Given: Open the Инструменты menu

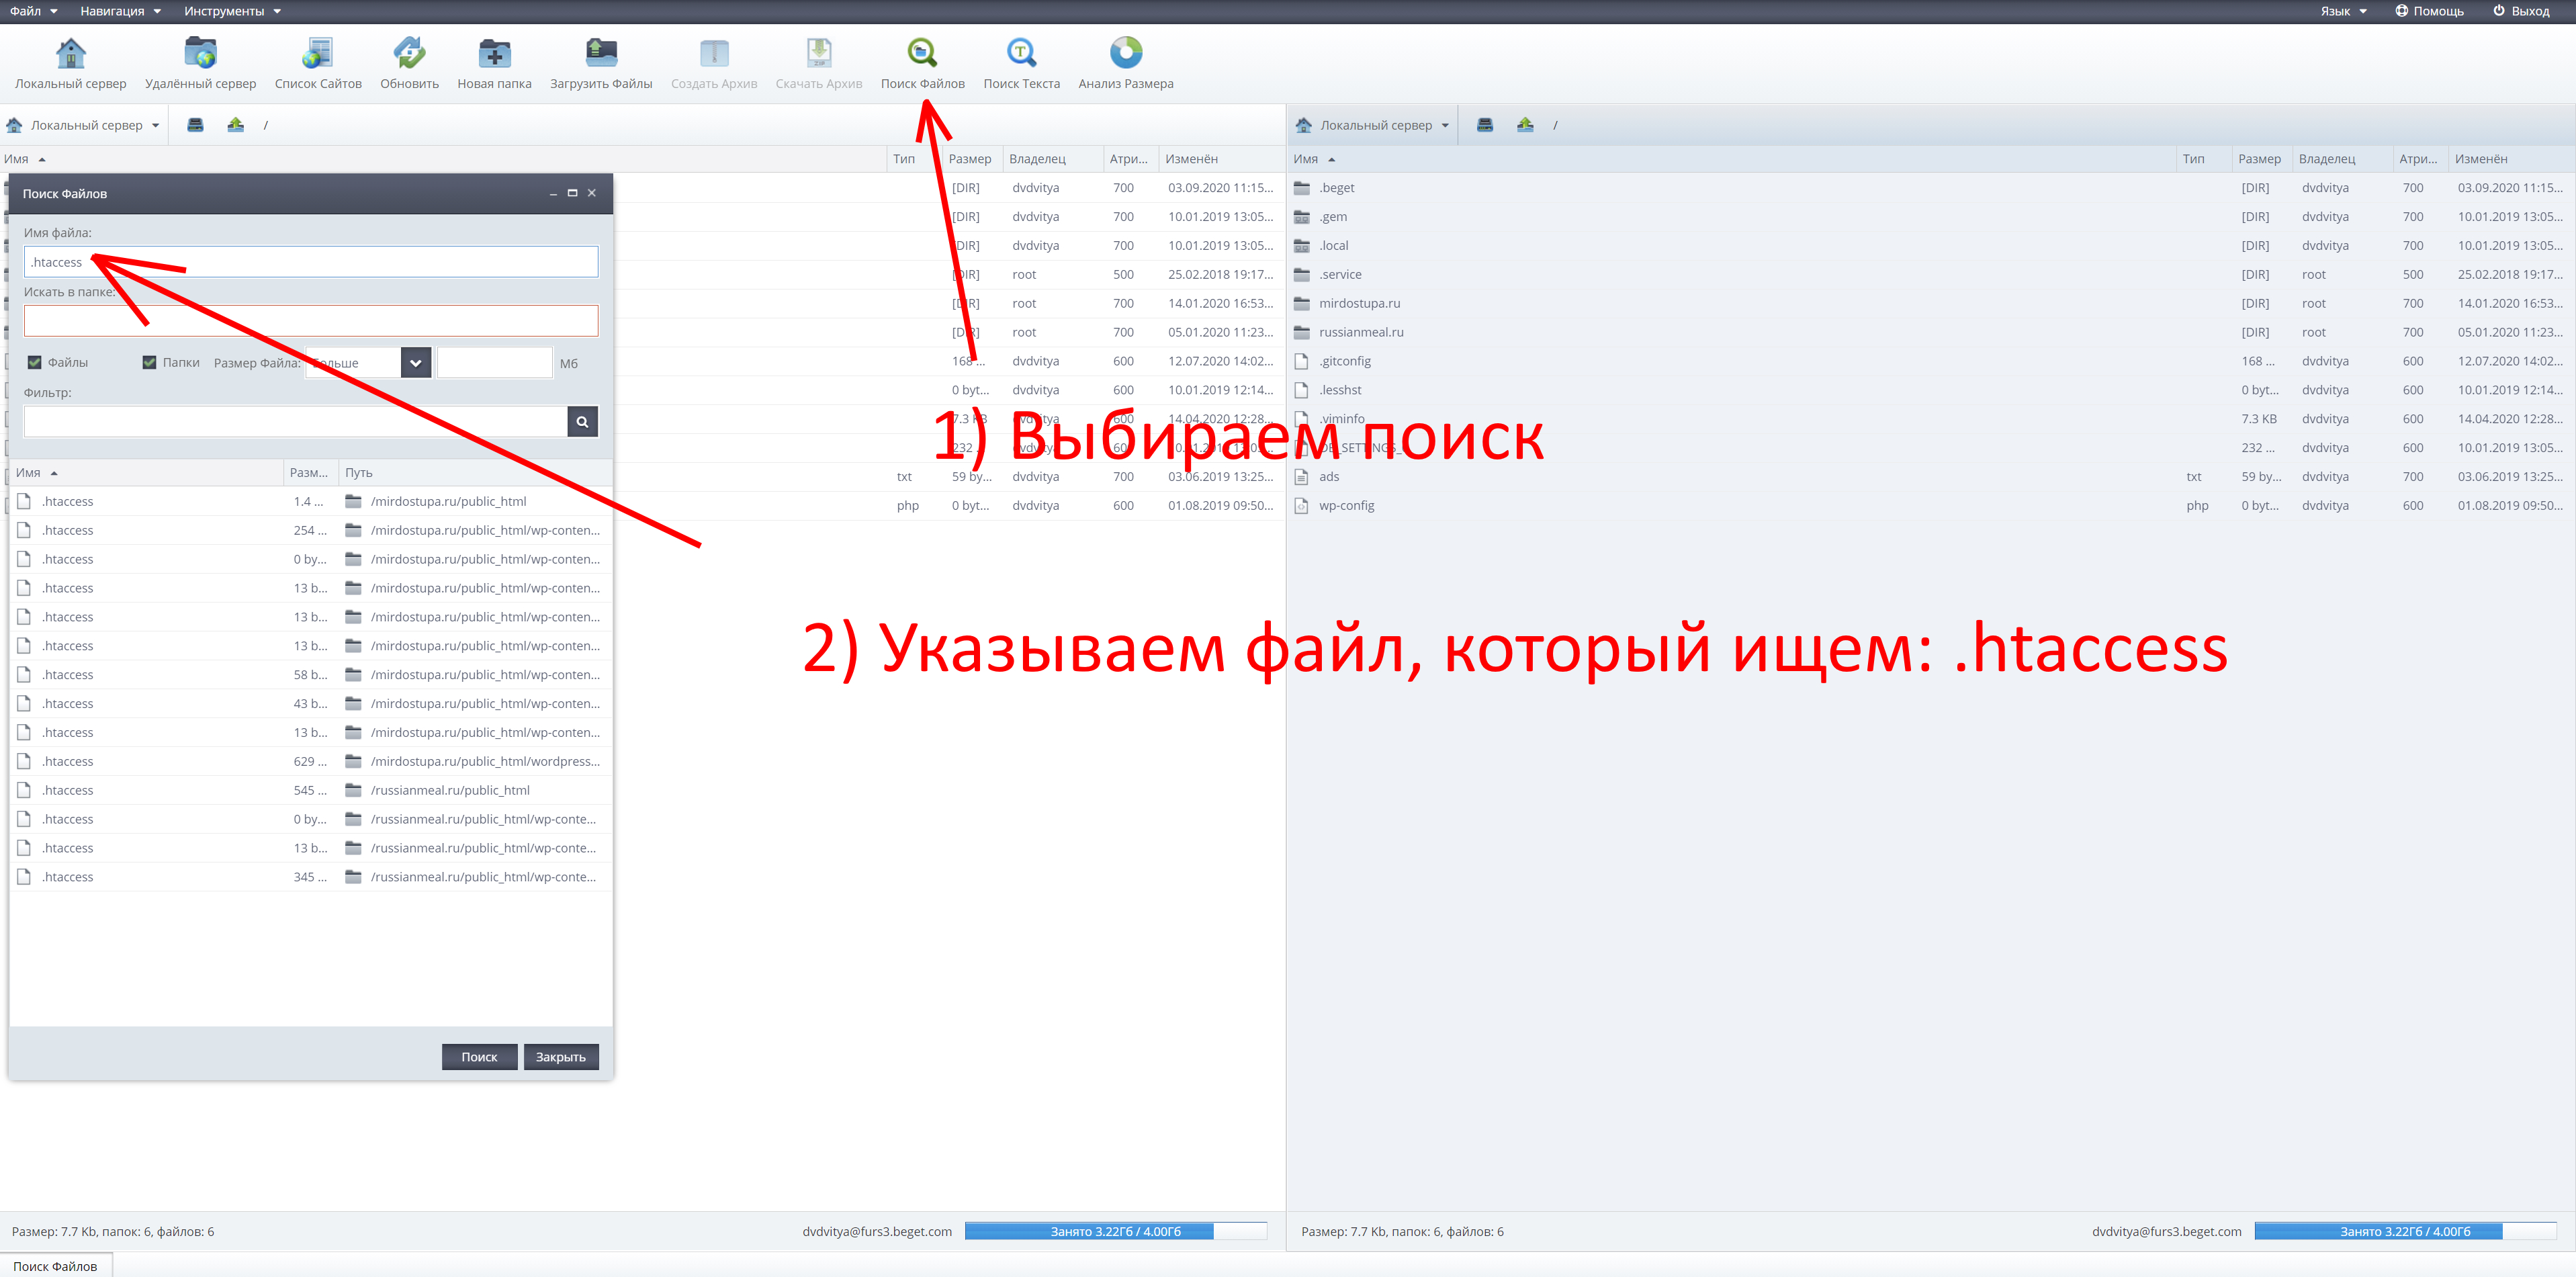Looking at the screenshot, I should click(232, 11).
